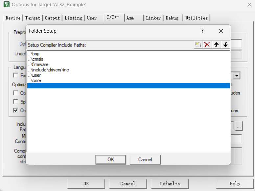Click OK in Options for Target window
This screenshot has width=255, height=191.
pyautogui.click(x=86, y=184)
